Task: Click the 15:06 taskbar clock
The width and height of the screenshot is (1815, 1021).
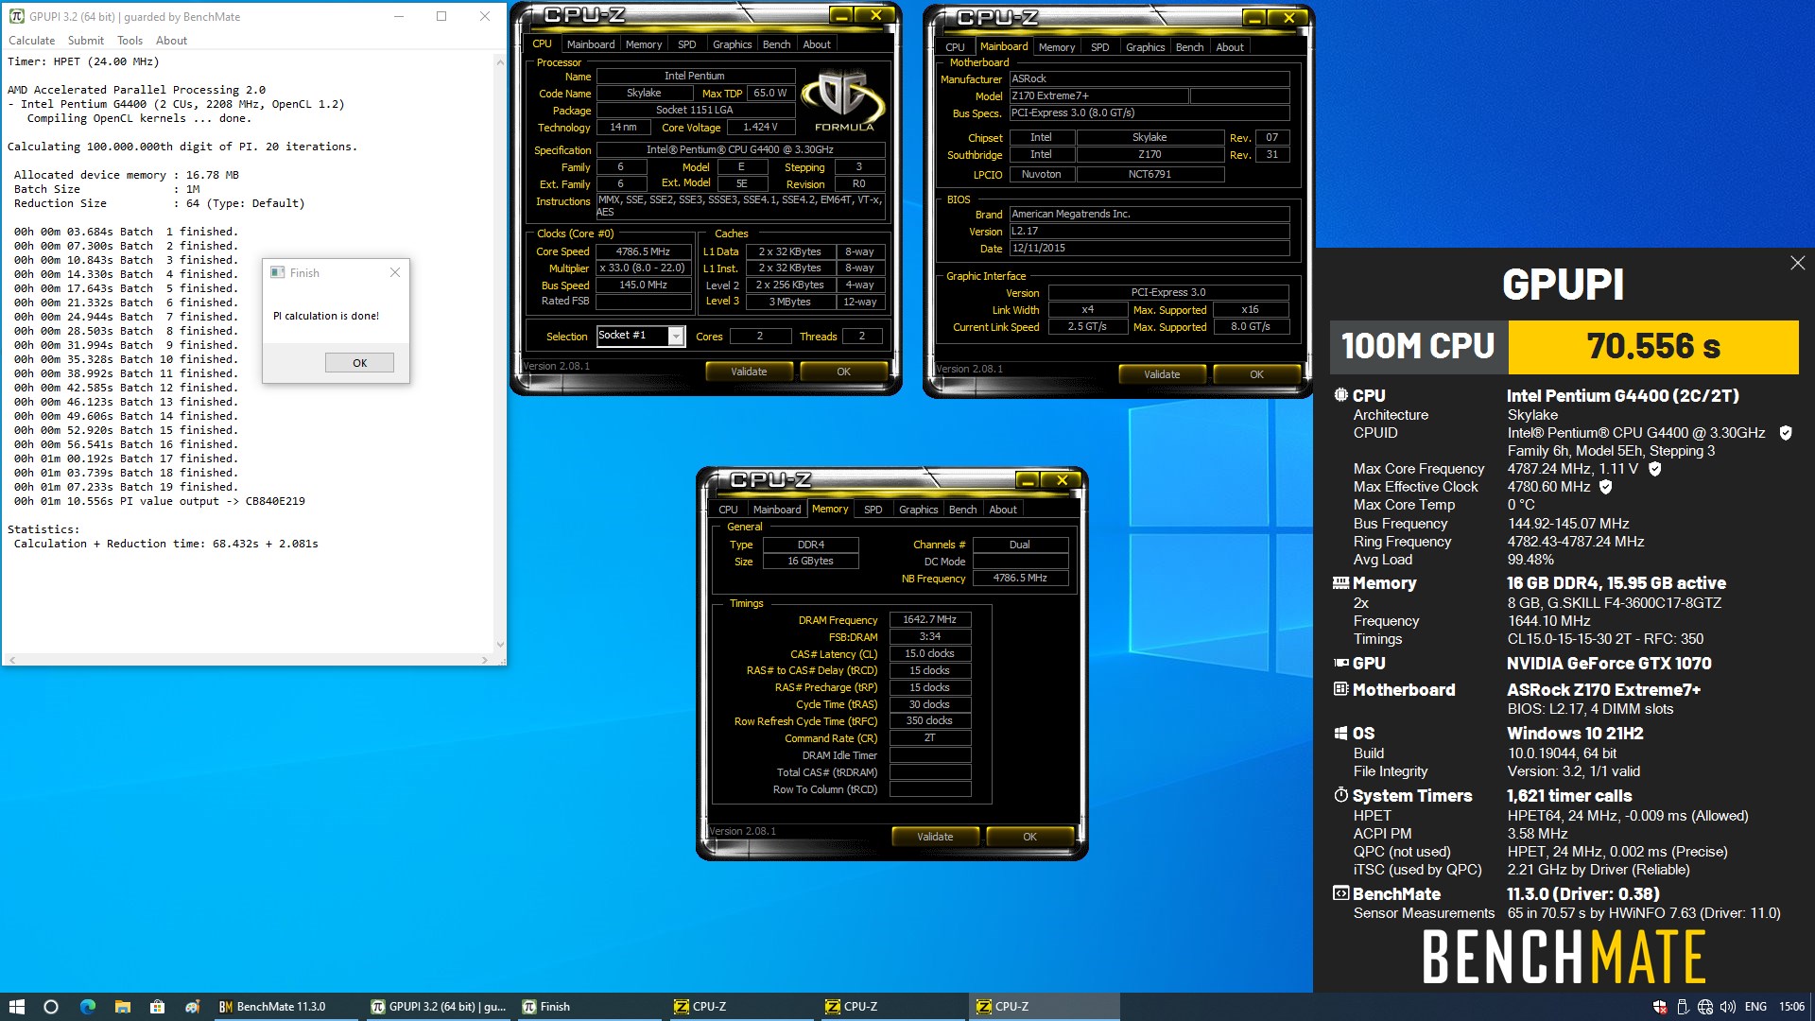Action: point(1791,1007)
